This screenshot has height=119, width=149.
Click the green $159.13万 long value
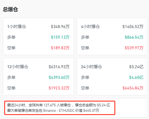pos(60,37)
